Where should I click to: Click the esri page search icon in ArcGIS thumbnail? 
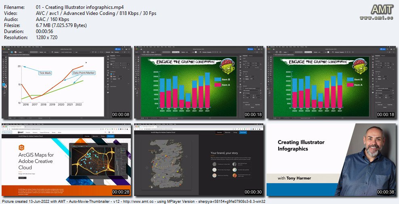pyautogui.click(x=105, y=132)
